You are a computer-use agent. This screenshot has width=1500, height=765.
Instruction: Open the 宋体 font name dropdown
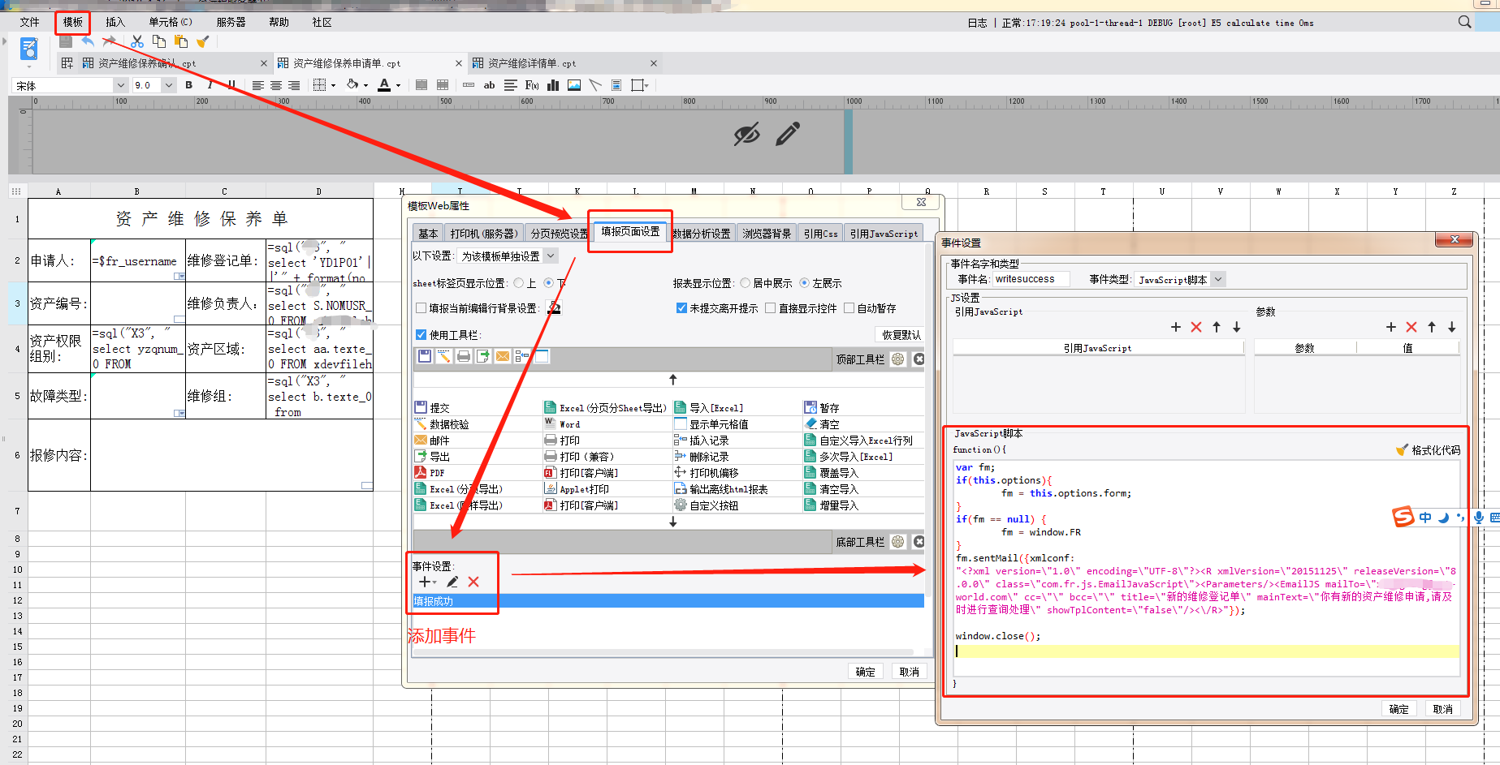(x=120, y=85)
